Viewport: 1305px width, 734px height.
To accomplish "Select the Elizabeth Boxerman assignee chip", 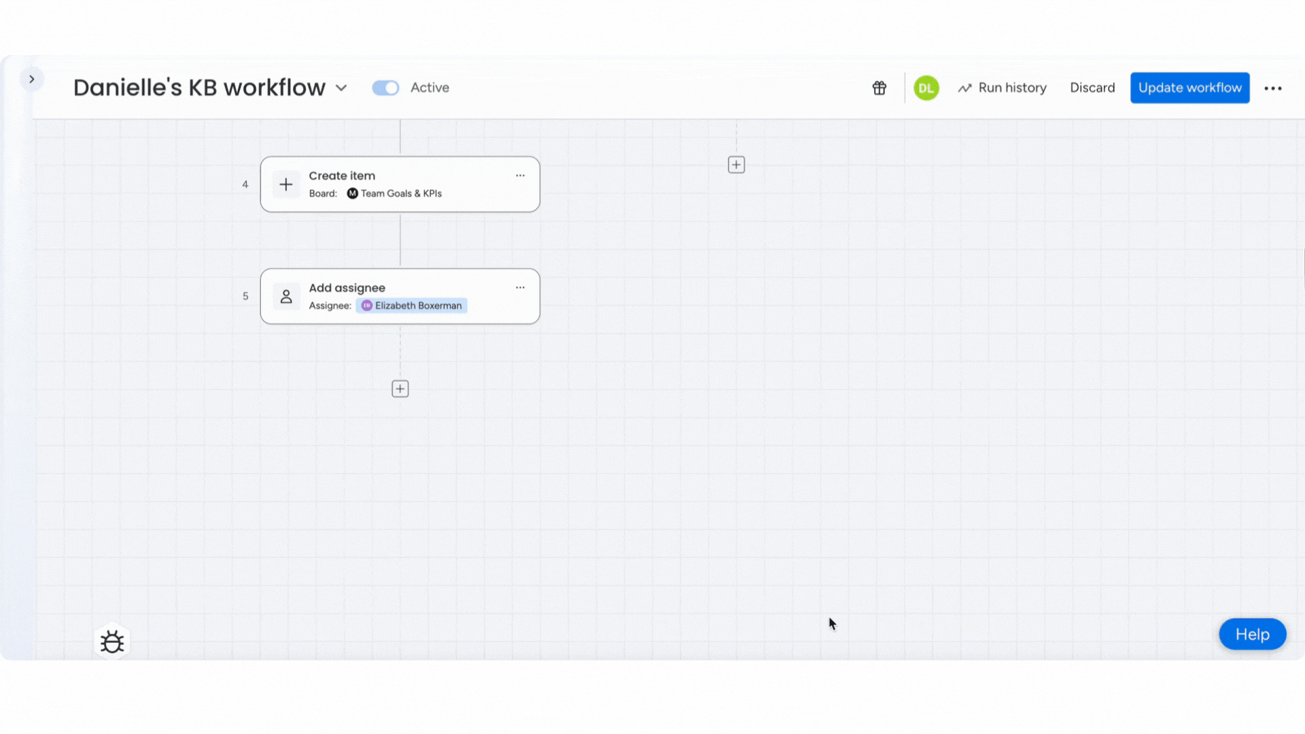I will [411, 306].
